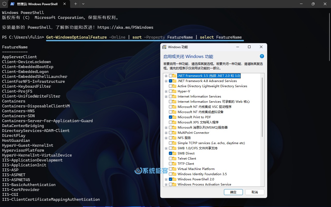Expand the Hyper-V tree node
Image resolution: width=331 pixels, height=207 pixels.
click(x=166, y=91)
